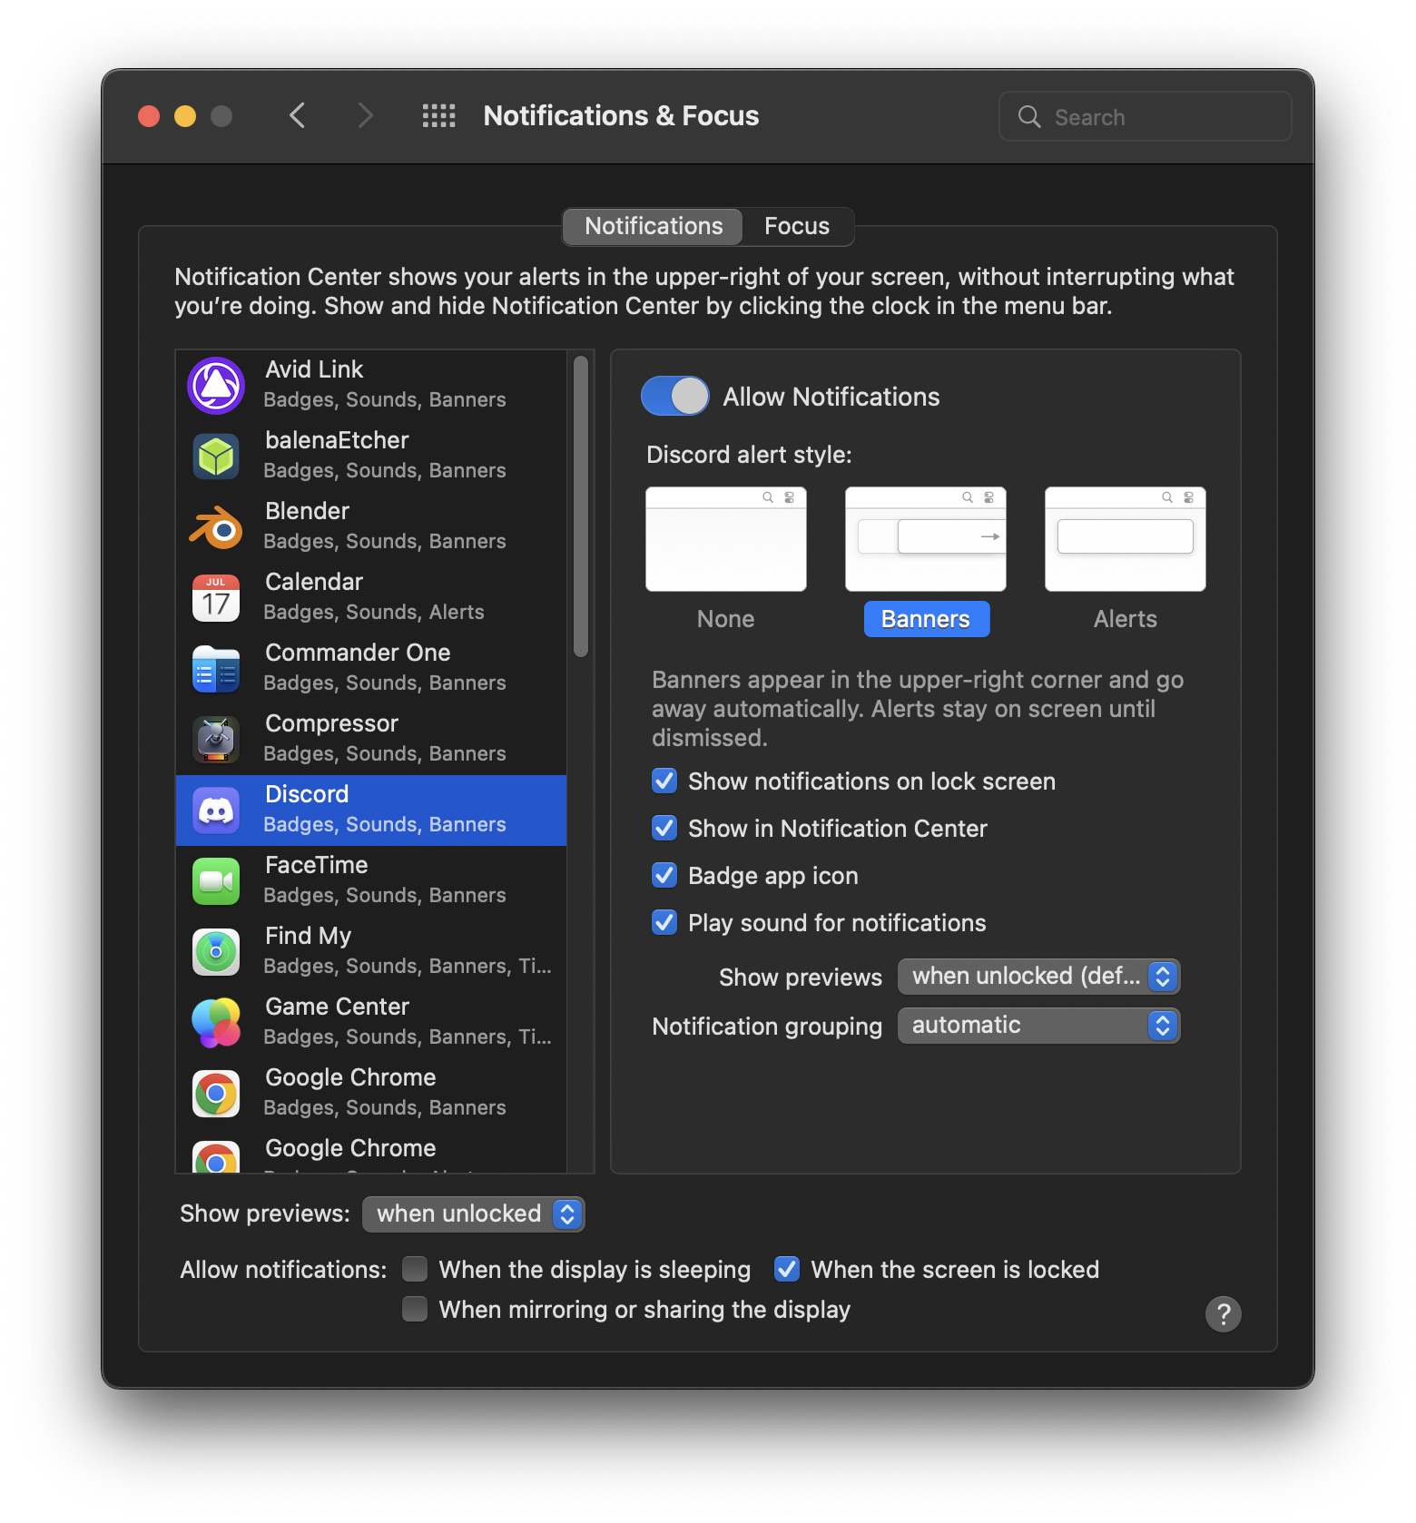Click the Google Chrome icon with Banners subtitle

[x=216, y=1094]
